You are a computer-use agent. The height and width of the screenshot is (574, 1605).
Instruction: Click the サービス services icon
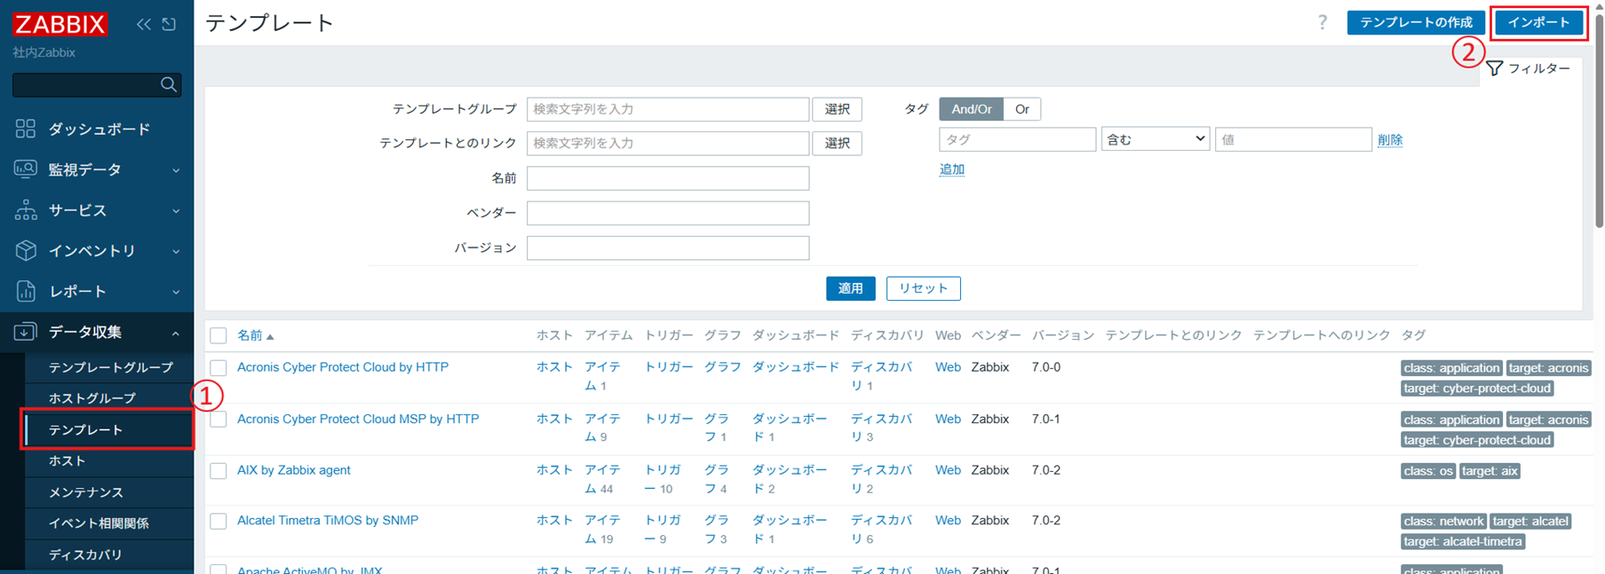coord(26,209)
